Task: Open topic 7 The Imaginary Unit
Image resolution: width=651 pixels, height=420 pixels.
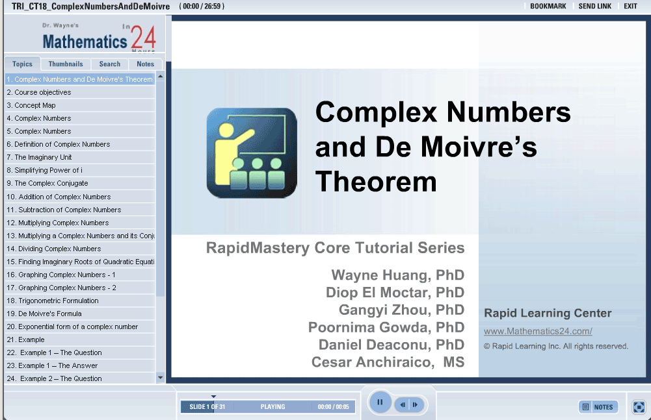Action: coord(80,157)
